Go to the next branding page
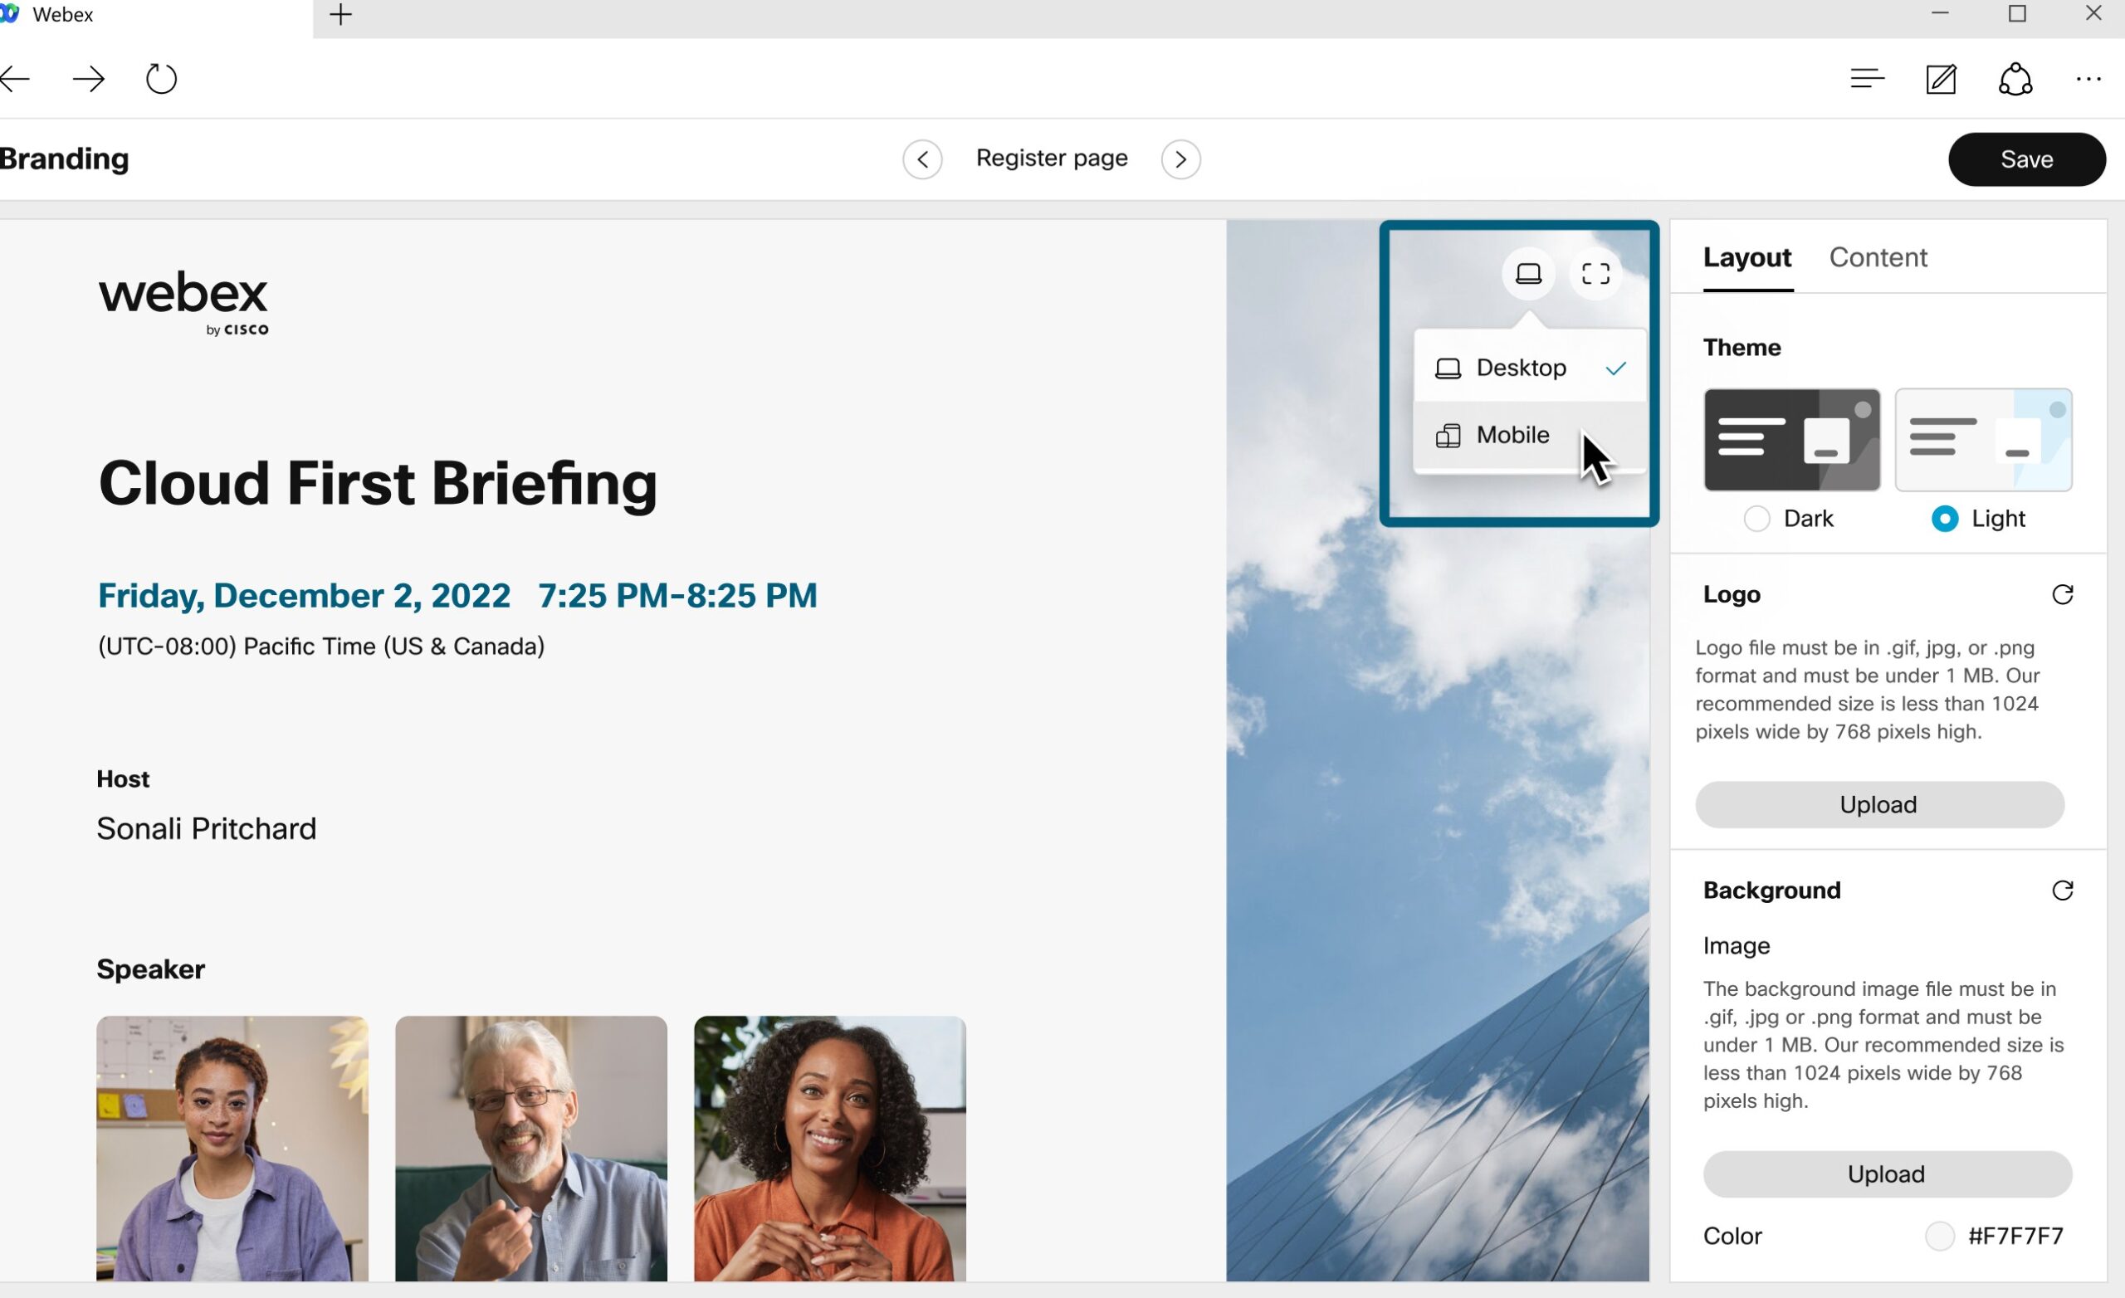The width and height of the screenshot is (2125, 1298). [1180, 159]
